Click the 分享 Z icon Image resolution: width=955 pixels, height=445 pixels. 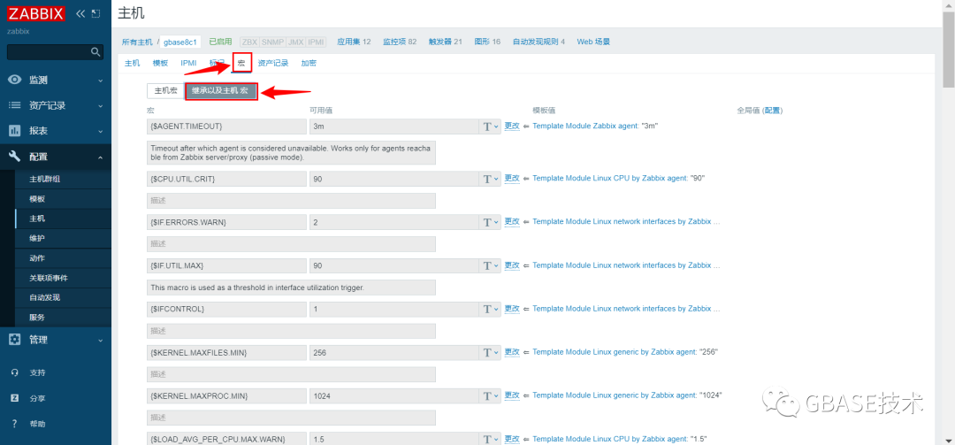pyautogui.click(x=15, y=398)
